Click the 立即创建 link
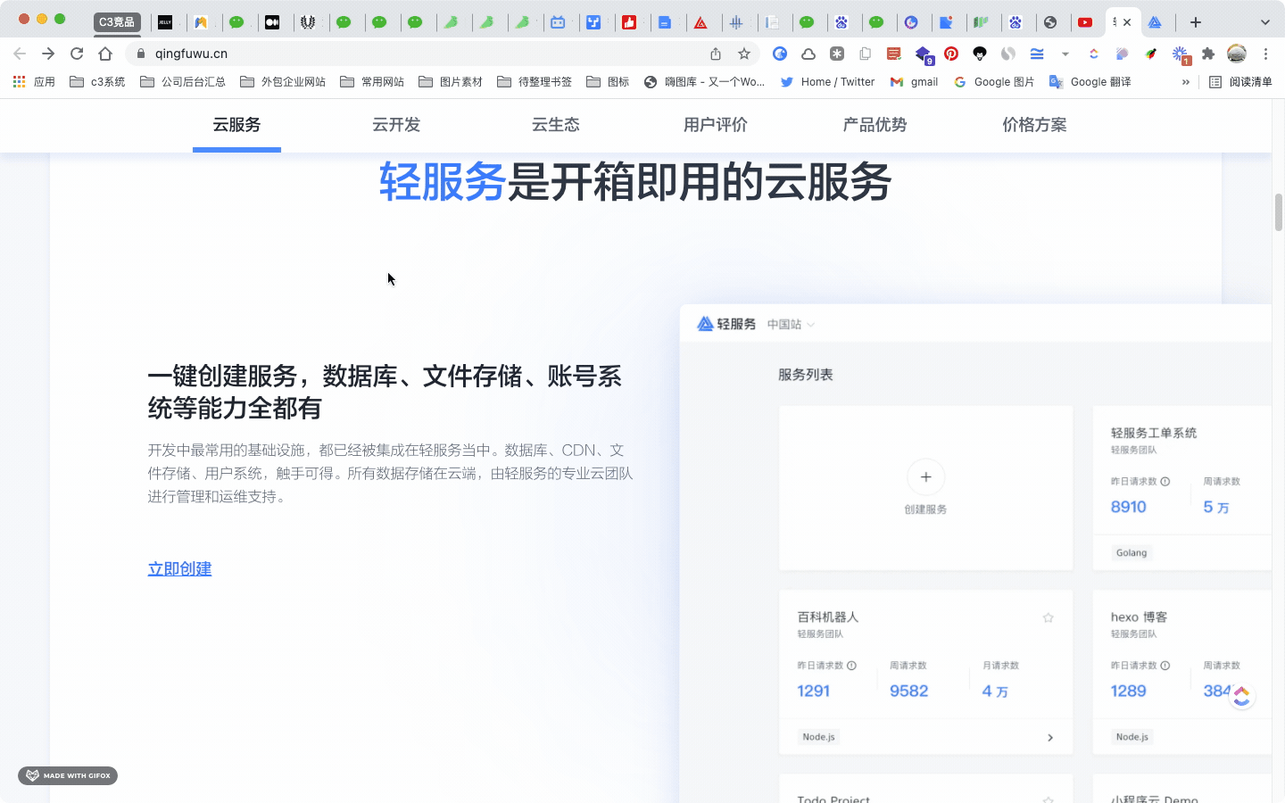Viewport: 1285px width, 803px height. 179,569
